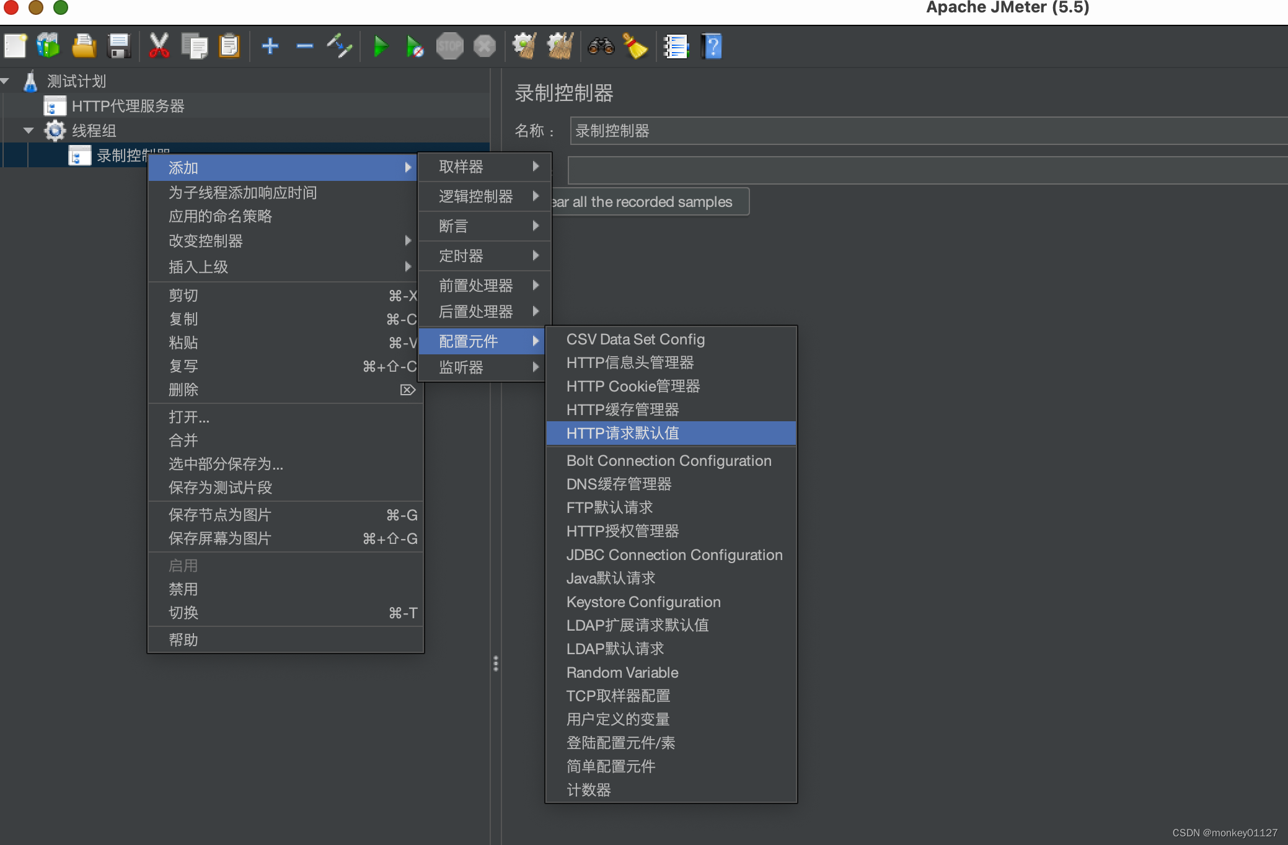This screenshot has width=1288, height=845.
Task: Expand the 断言 submenu
Action: click(485, 226)
